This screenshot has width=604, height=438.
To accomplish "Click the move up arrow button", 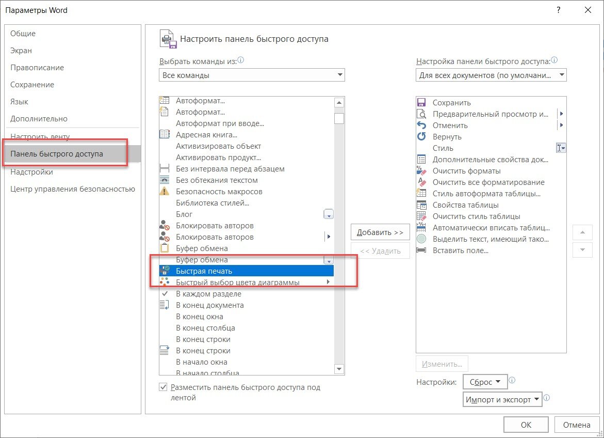I will pos(582,232).
